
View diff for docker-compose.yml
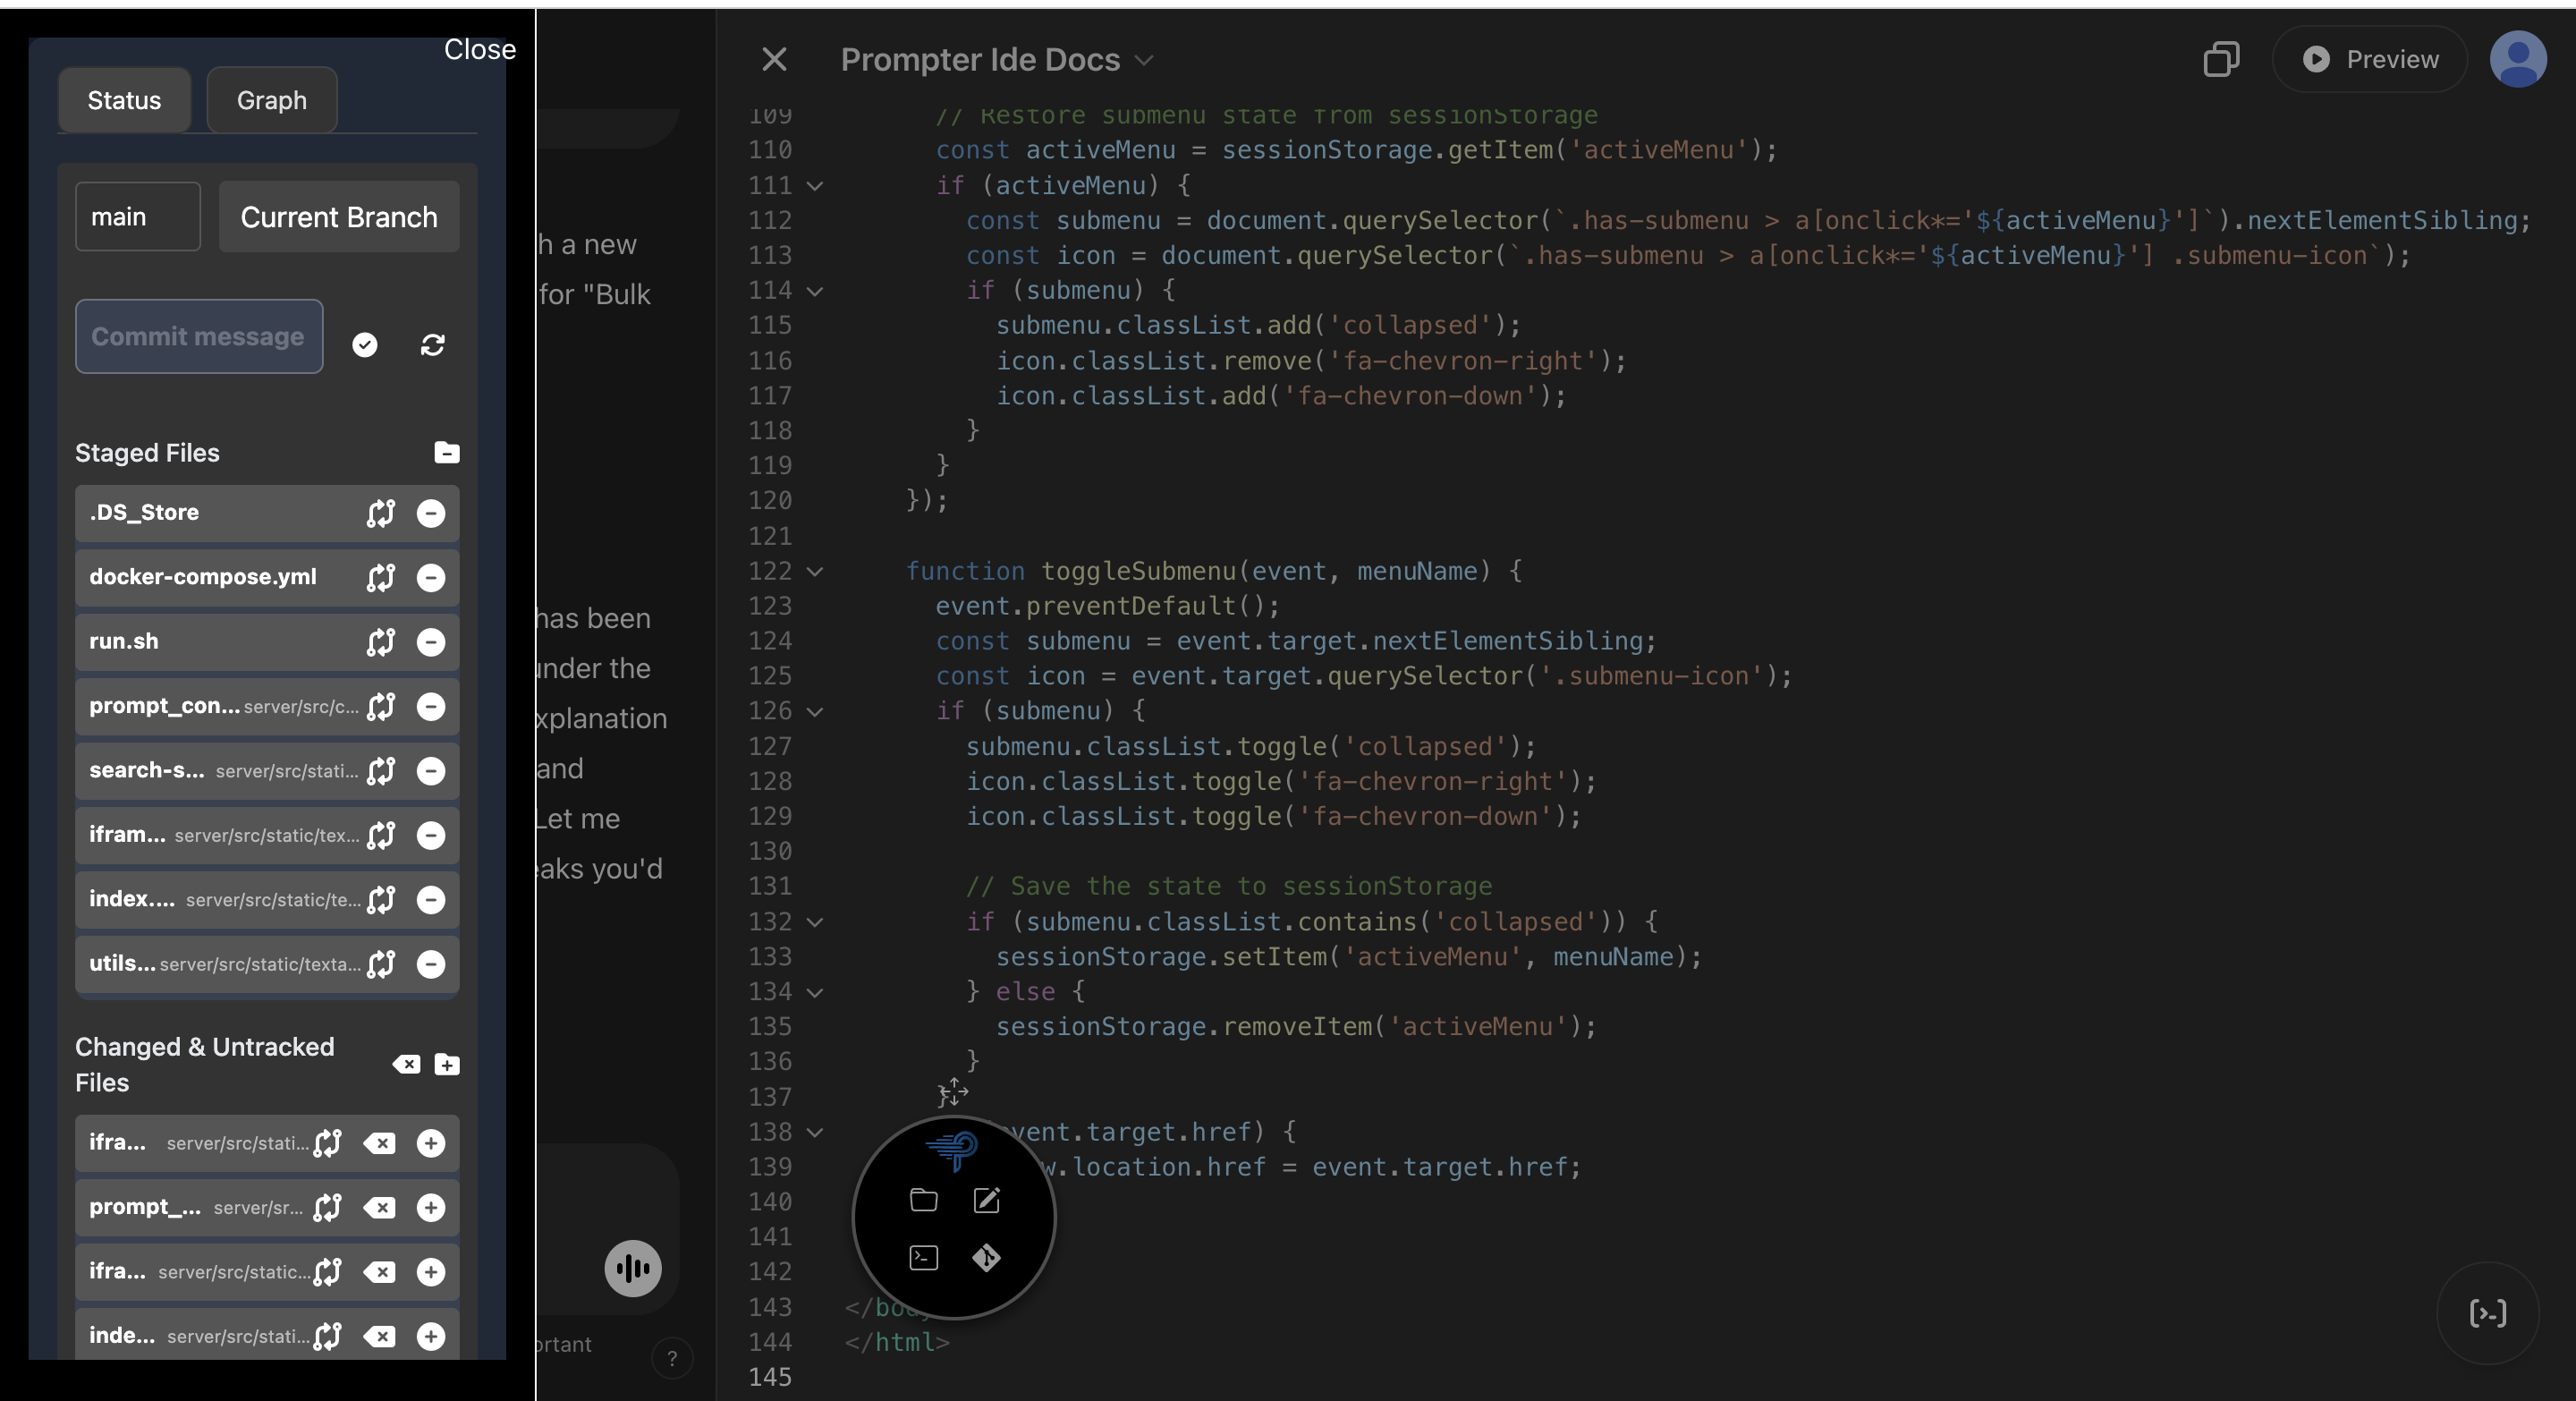click(x=380, y=577)
